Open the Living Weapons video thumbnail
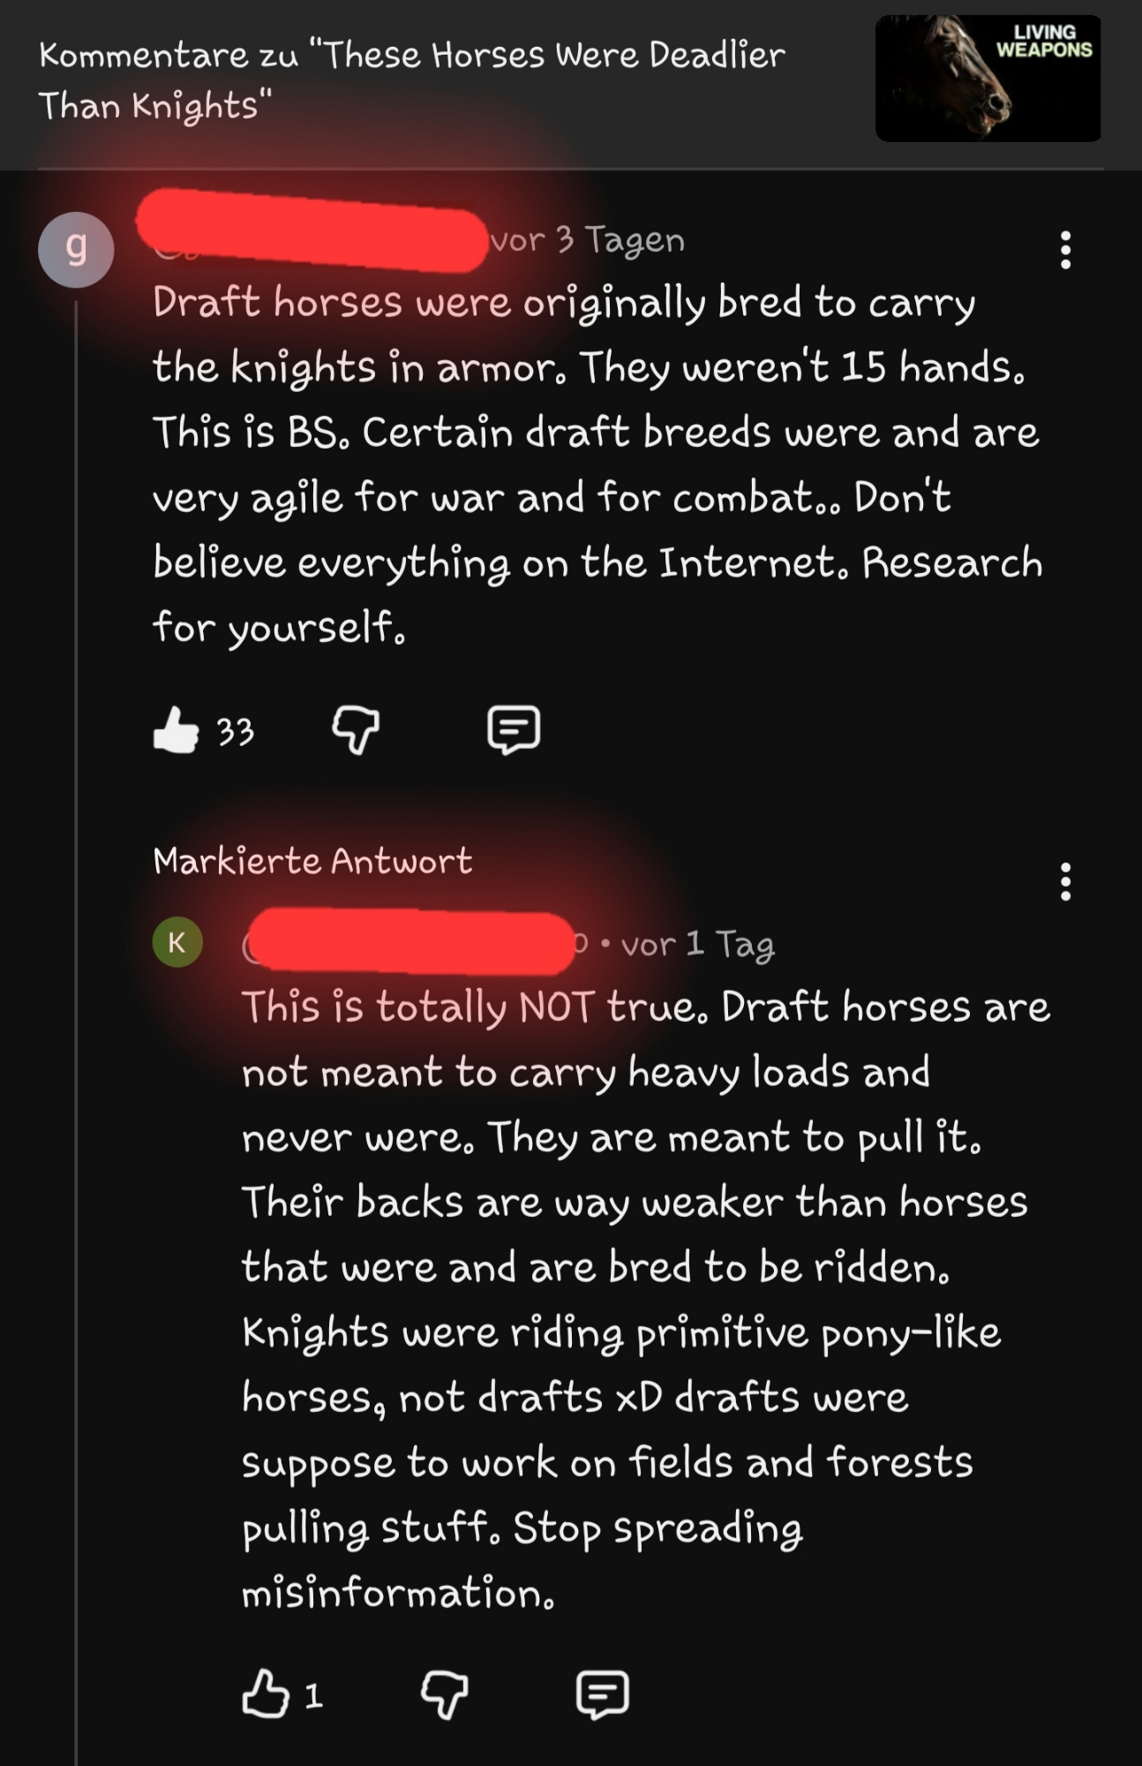 coord(988,79)
